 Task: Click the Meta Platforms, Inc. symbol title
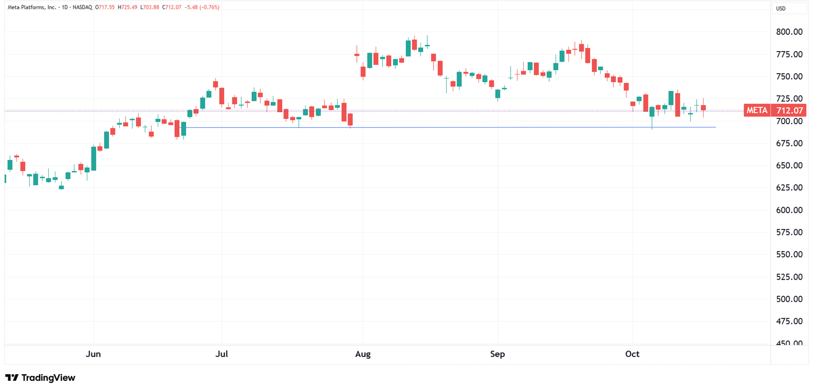pyautogui.click(x=32, y=7)
